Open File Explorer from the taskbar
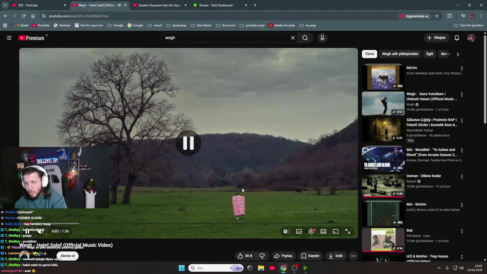The image size is (487, 274). (261, 268)
